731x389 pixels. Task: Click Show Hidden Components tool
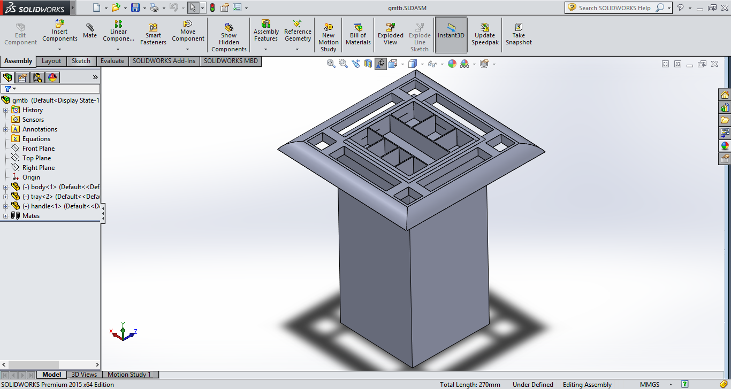pyautogui.click(x=229, y=37)
